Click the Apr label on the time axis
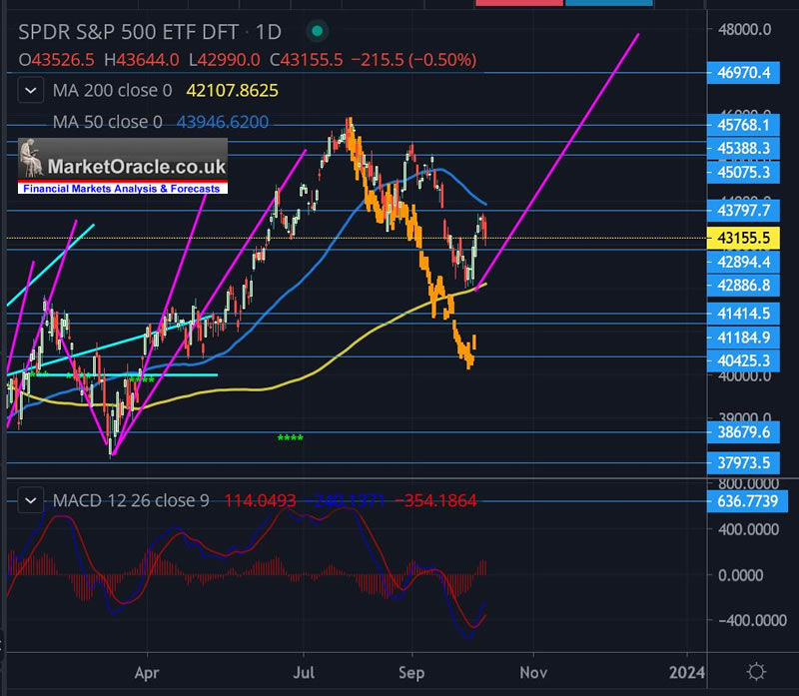This screenshot has height=696, width=799. [x=147, y=673]
